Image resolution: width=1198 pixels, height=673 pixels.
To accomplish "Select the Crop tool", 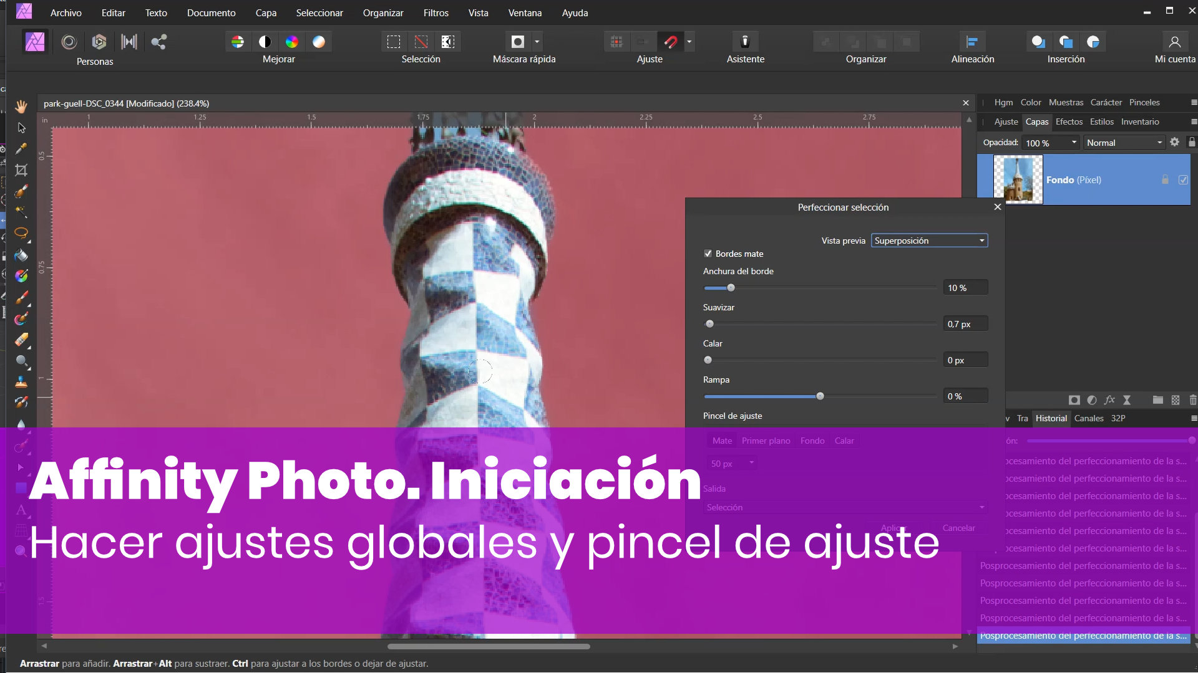I will pyautogui.click(x=21, y=170).
